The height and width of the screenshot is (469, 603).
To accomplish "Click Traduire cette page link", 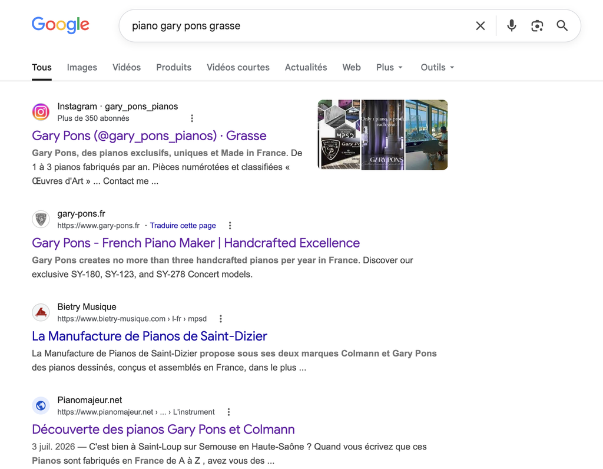I will click(183, 226).
